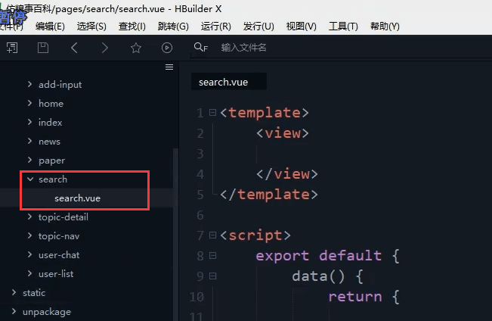The image size is (492, 321).
Task: Fold the script block on line 7
Action: tap(212, 235)
